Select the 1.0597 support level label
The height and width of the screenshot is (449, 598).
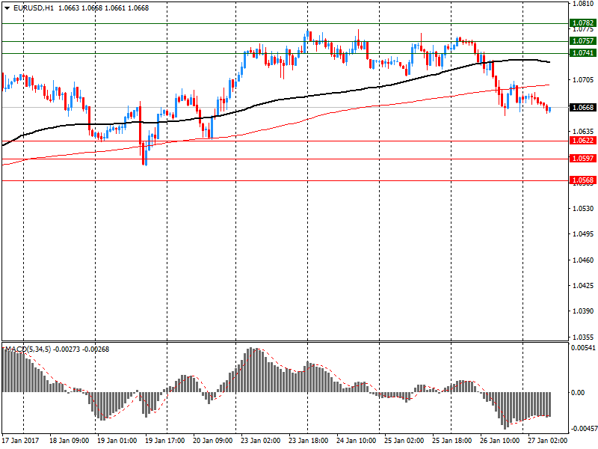coord(583,158)
